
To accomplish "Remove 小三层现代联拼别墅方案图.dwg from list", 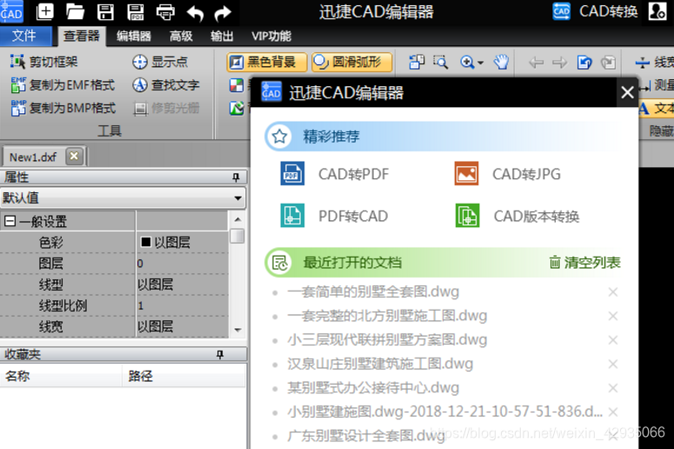I will click(x=613, y=340).
